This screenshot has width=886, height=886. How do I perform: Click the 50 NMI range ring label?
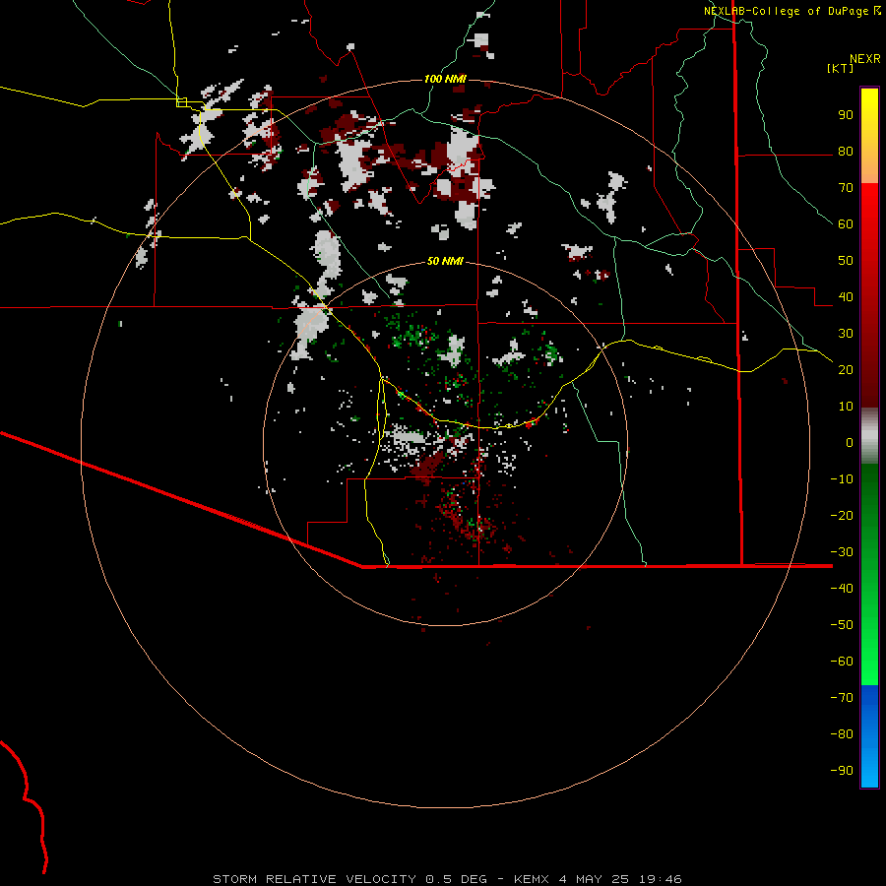coord(445,261)
